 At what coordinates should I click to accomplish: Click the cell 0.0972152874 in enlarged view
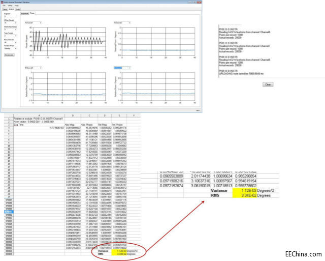tap(172, 186)
